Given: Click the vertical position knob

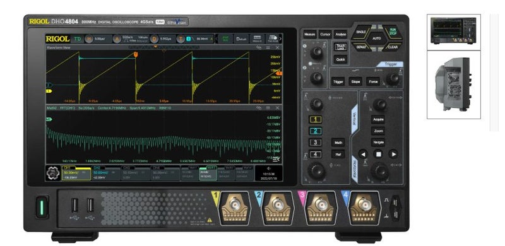Looking at the screenshot, I should [316, 104].
